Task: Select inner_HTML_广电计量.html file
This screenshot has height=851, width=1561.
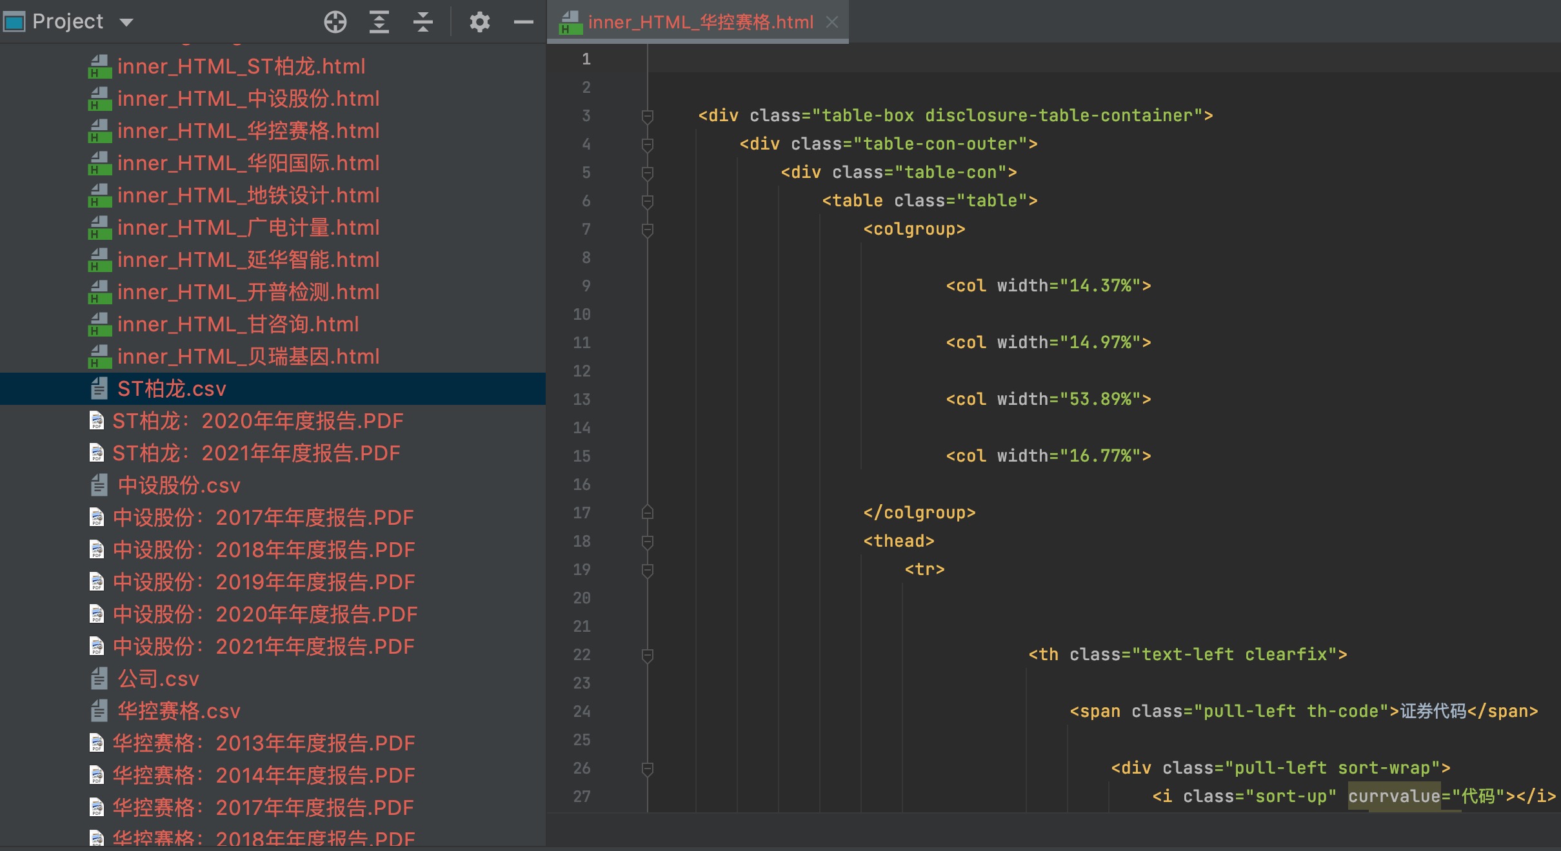Action: (248, 228)
